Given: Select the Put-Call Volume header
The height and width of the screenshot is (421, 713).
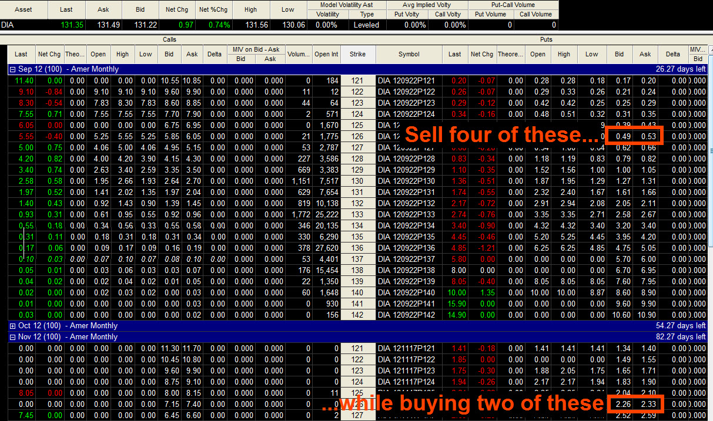Looking at the screenshot, I should pyautogui.click(x=514, y=5).
